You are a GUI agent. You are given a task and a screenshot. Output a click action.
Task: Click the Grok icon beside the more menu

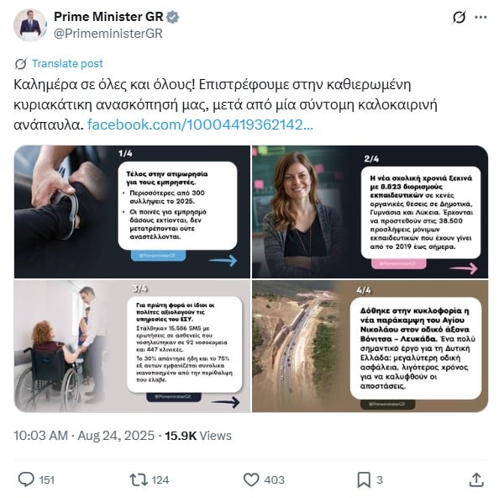click(459, 17)
